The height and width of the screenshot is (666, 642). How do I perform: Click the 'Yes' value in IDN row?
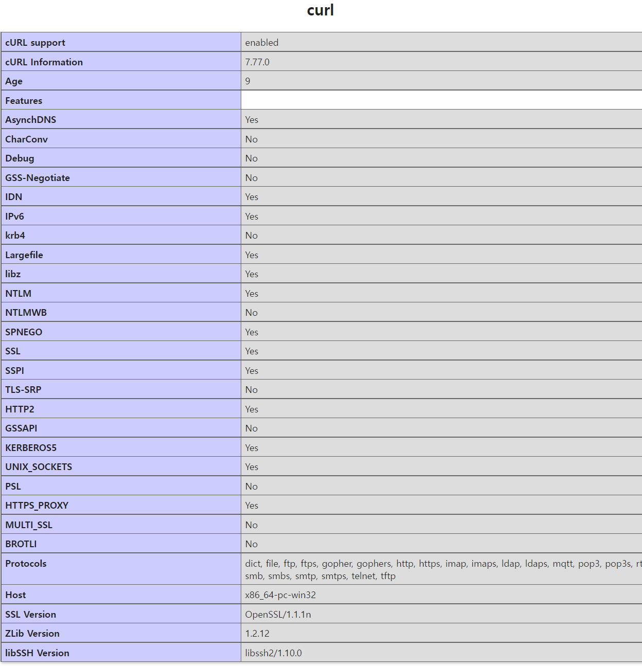[252, 197]
